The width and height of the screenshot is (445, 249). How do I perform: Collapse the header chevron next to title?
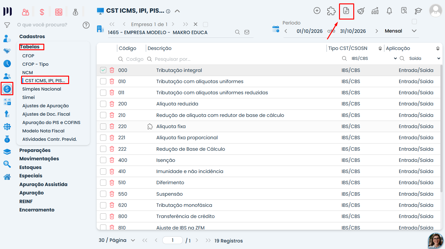click(x=177, y=11)
